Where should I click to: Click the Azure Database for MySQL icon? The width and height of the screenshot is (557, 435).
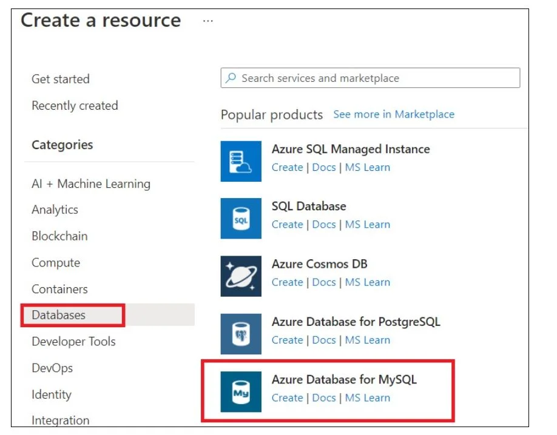pos(241,392)
